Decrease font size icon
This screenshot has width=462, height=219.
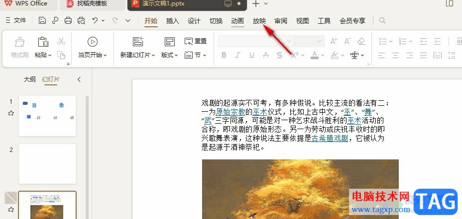(347, 41)
